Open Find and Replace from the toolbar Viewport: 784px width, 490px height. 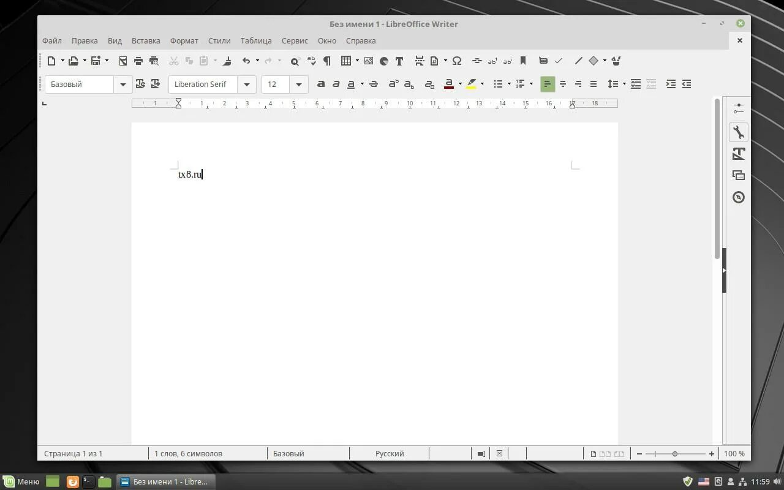coord(295,61)
